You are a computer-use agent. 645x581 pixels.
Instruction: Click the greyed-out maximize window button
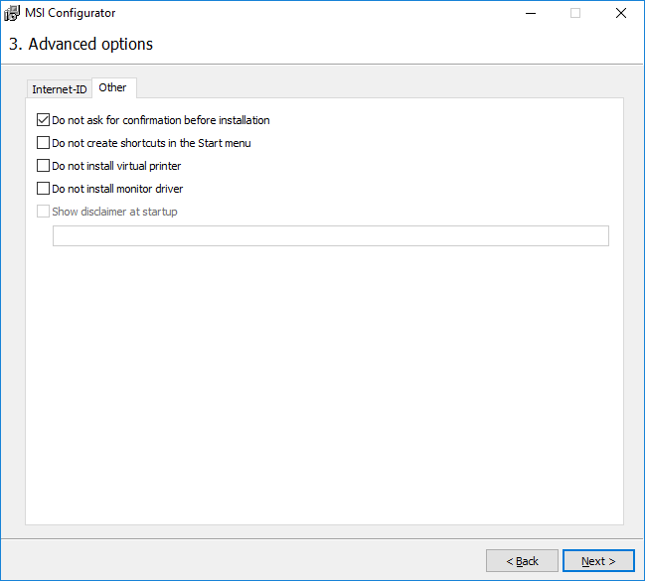point(574,13)
